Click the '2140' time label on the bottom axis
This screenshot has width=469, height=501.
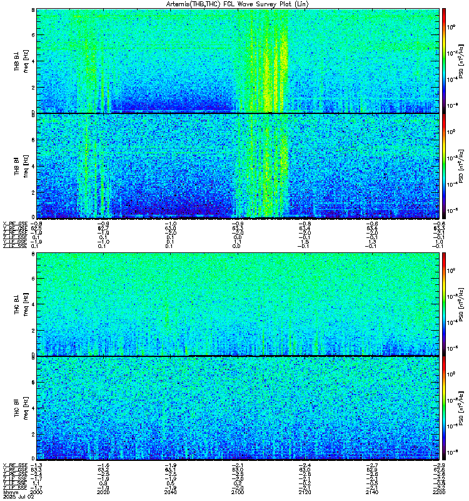point(372,492)
